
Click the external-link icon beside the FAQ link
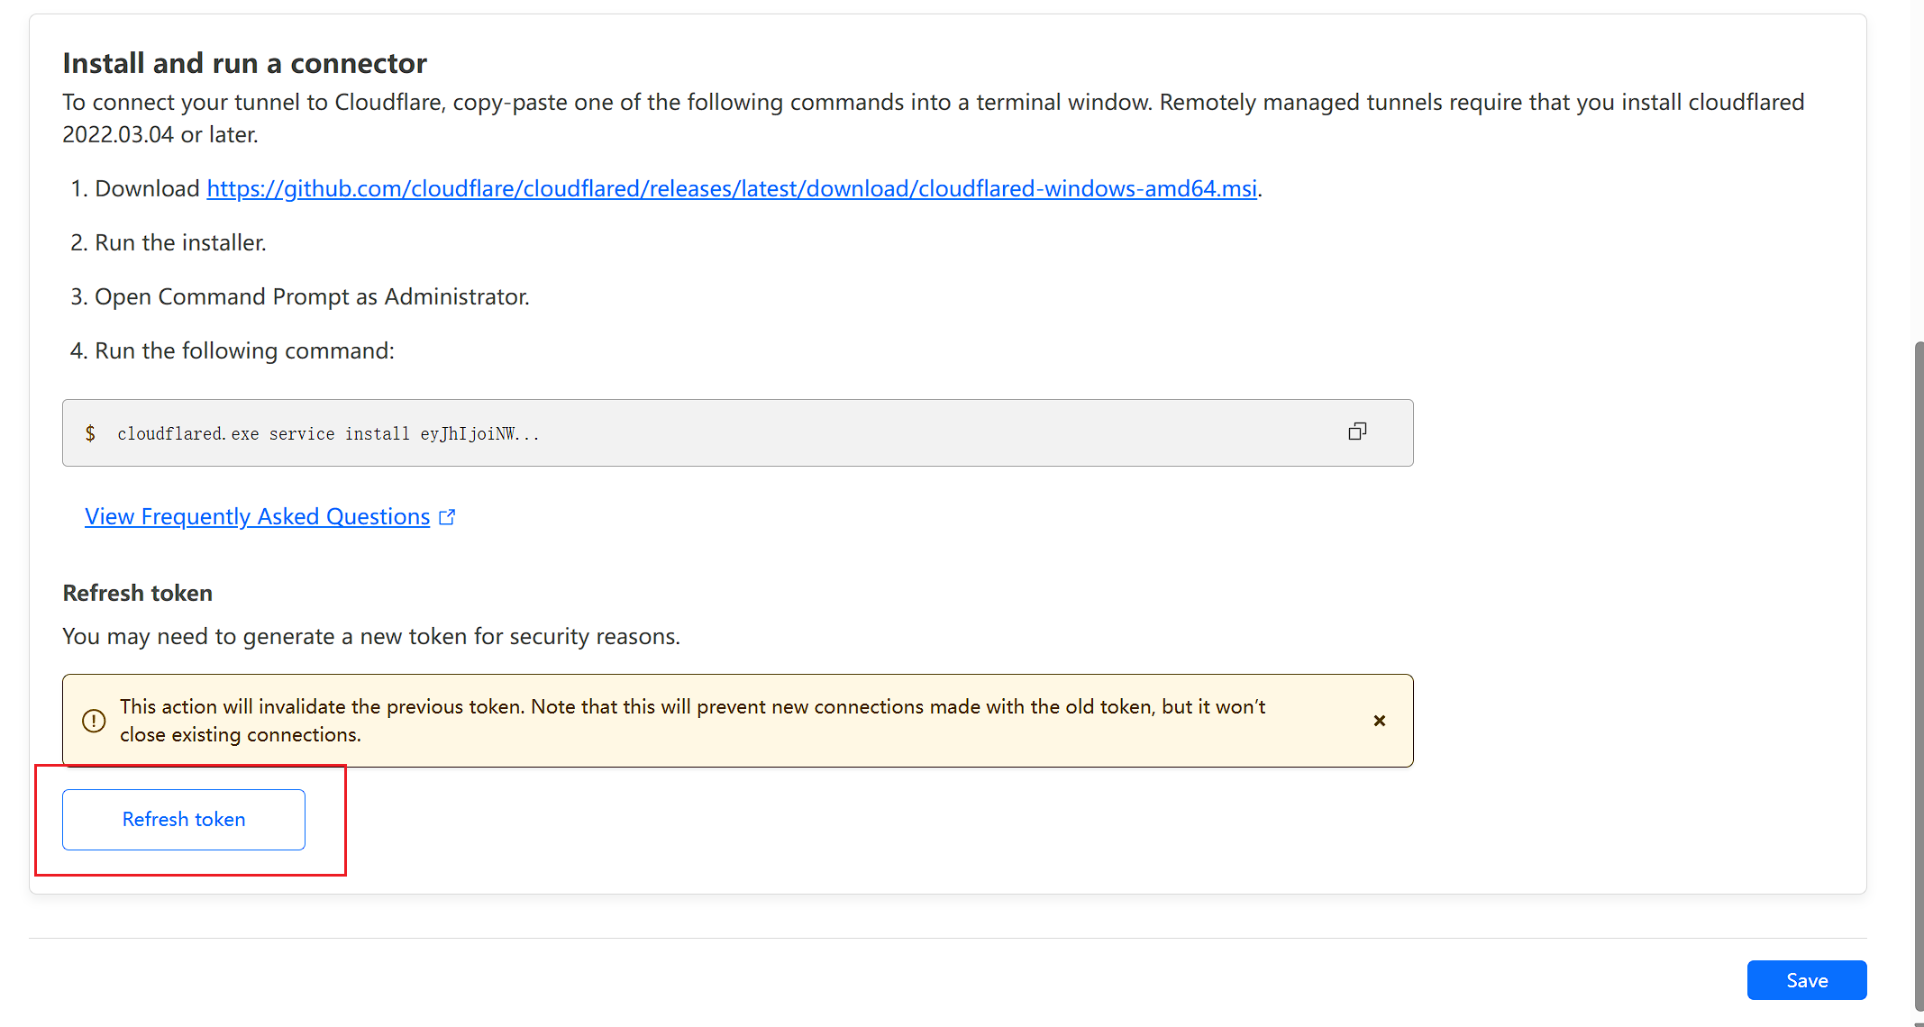447,517
